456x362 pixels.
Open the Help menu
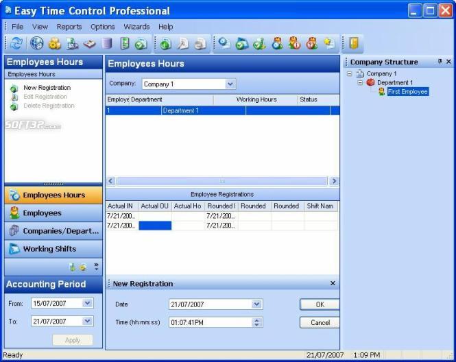pyautogui.click(x=166, y=27)
